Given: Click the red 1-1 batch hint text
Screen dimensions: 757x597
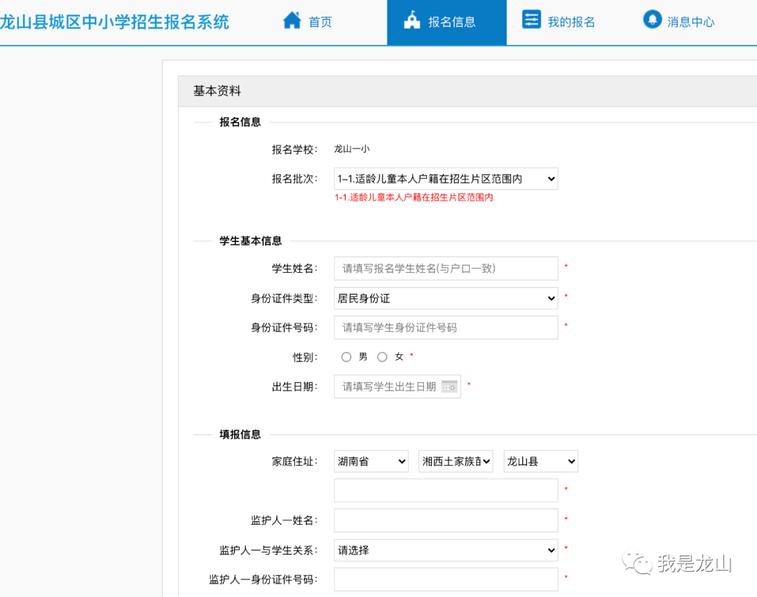Looking at the screenshot, I should click(x=414, y=197).
